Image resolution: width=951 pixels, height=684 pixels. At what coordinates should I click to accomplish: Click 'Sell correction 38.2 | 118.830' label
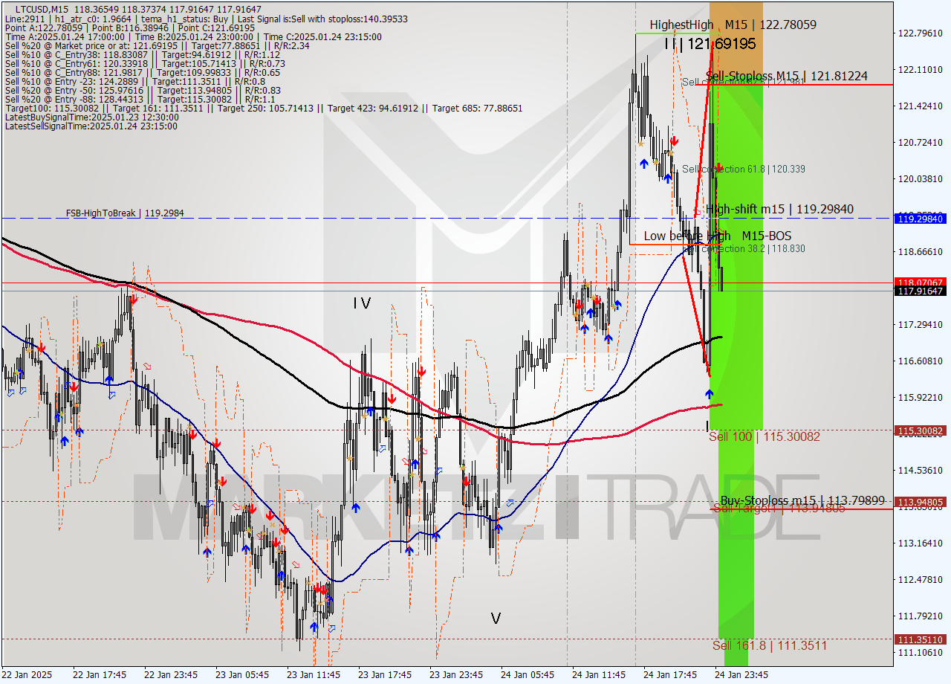pos(744,248)
